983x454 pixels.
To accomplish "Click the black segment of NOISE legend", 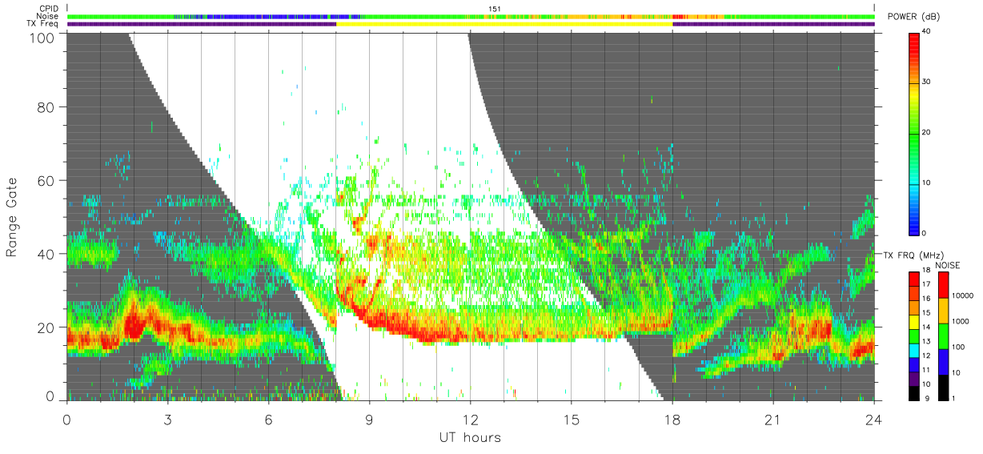I will 943,387.
